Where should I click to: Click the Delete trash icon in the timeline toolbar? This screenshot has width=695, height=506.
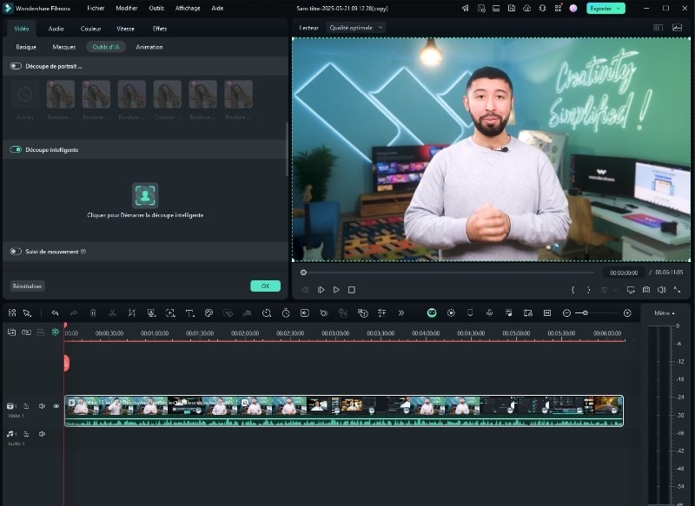[93, 313]
